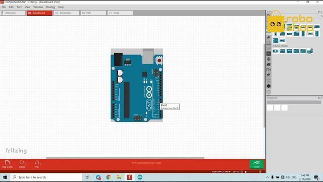Image resolution: width=323 pixels, height=182 pixels.
Task: Open File Explorer from the taskbar
Action: (119, 177)
